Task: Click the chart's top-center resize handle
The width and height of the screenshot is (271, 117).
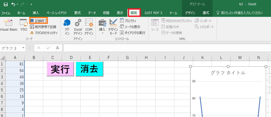Action: [x=228, y=66]
